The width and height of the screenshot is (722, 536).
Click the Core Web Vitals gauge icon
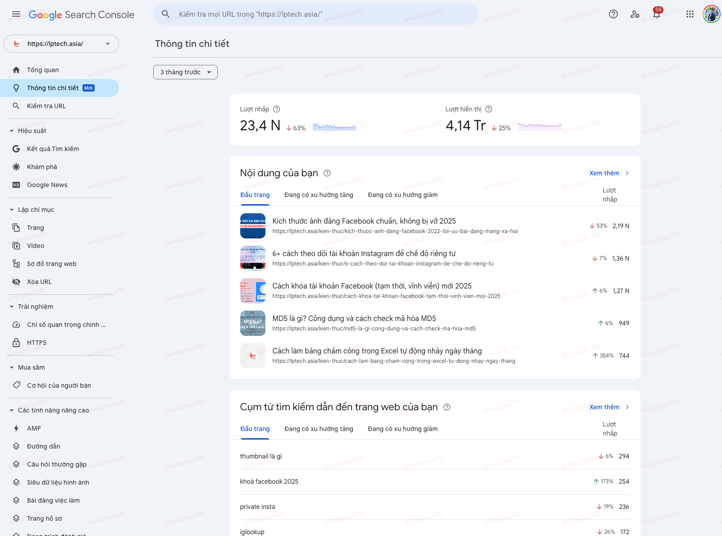click(x=16, y=325)
